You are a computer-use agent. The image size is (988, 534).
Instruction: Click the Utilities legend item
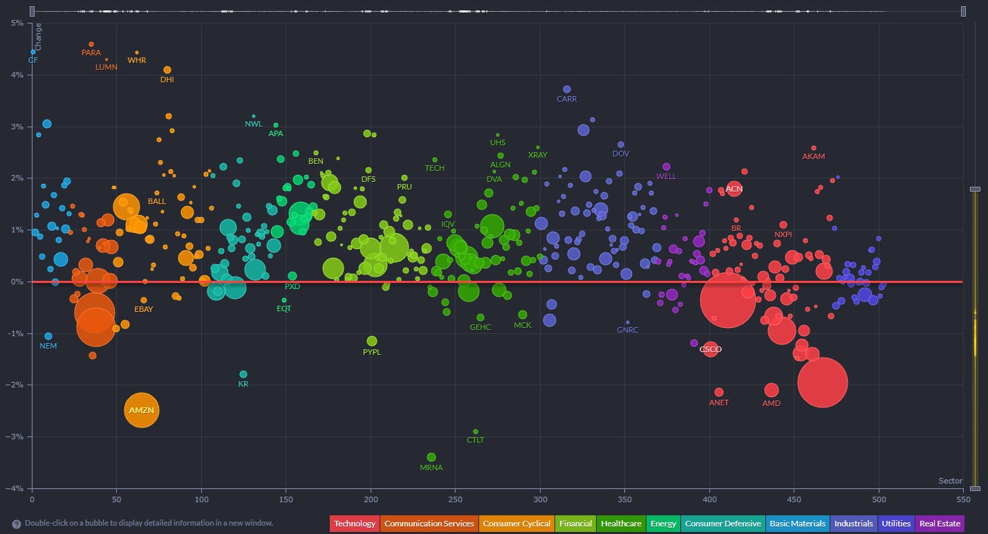click(x=895, y=524)
